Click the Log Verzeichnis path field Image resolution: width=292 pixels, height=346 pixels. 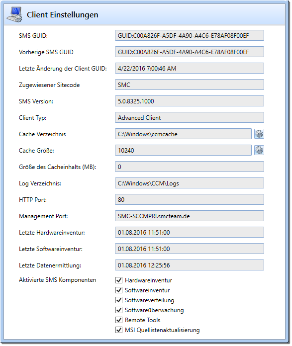click(x=190, y=183)
